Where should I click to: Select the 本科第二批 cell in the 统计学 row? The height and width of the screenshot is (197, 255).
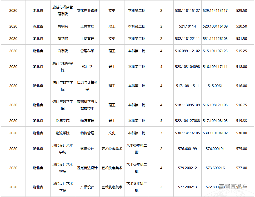point(136,66)
